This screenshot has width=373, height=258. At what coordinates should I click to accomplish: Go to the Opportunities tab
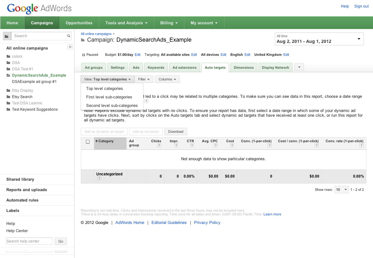pyautogui.click(x=79, y=23)
